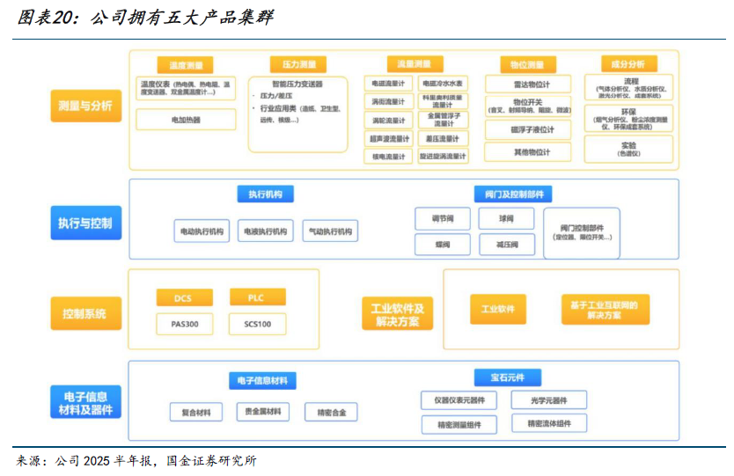Click the SCS100 product box
This screenshot has width=734, height=476.
tap(258, 324)
